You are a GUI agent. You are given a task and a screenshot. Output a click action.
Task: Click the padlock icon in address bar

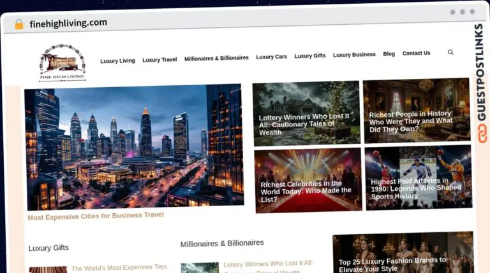(x=19, y=24)
